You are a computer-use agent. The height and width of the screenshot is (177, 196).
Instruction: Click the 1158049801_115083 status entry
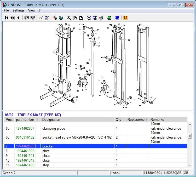tap(159, 173)
